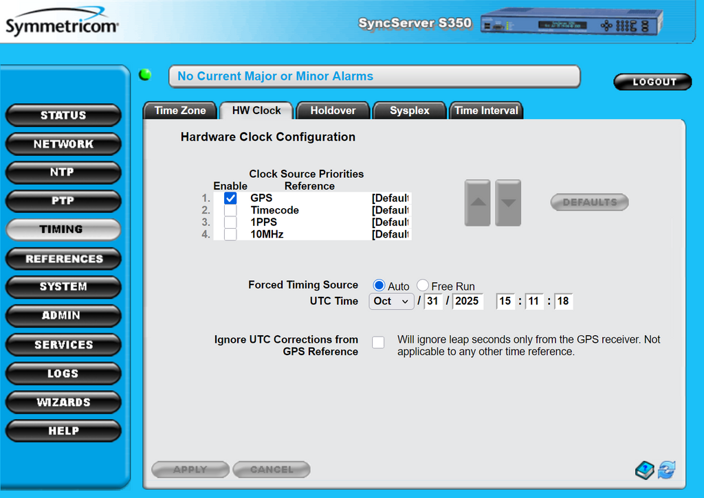Enable the 10MHz clock source

pos(230,235)
